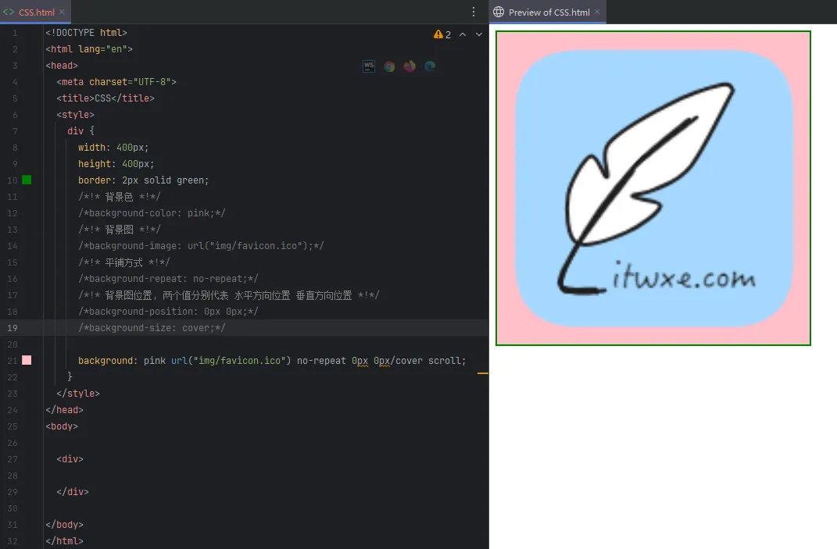Place cursor on the html lang="en" line
This screenshot has height=549, width=837.
(x=89, y=49)
